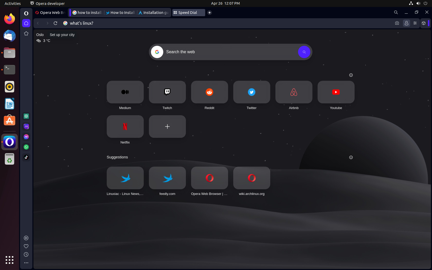Go forward to next page

click(x=47, y=23)
